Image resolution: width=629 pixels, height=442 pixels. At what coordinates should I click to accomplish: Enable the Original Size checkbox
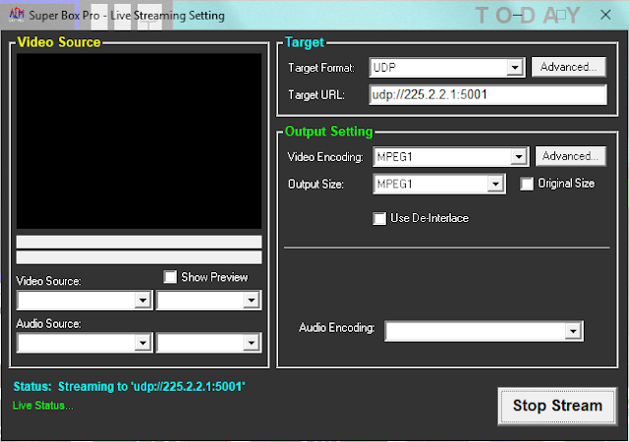(x=527, y=184)
